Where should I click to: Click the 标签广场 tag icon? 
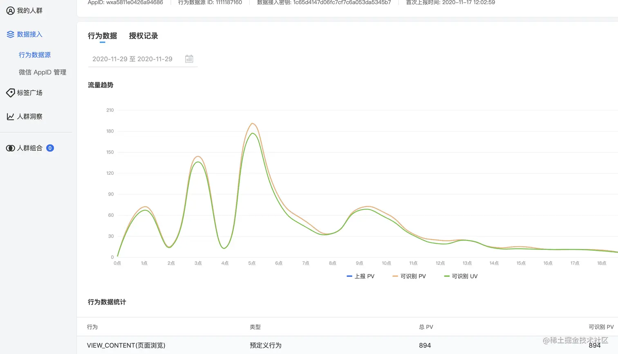(x=10, y=93)
